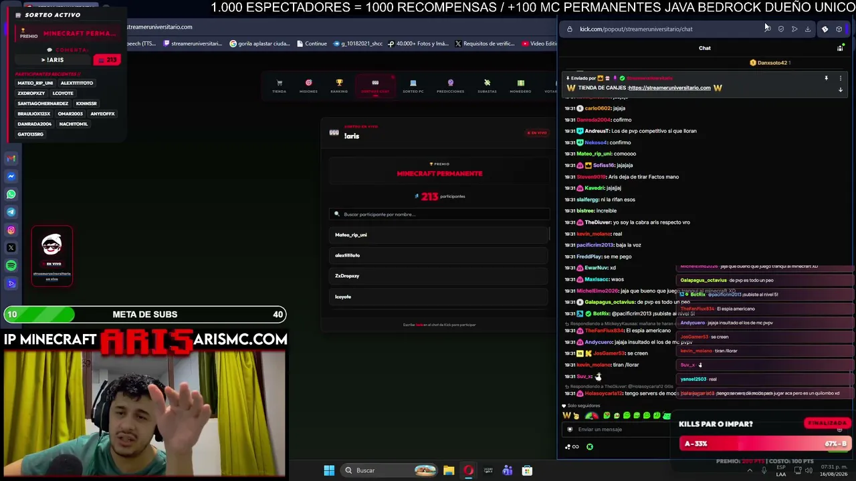Open the Predicciones tab
The image size is (856, 481).
450,87
